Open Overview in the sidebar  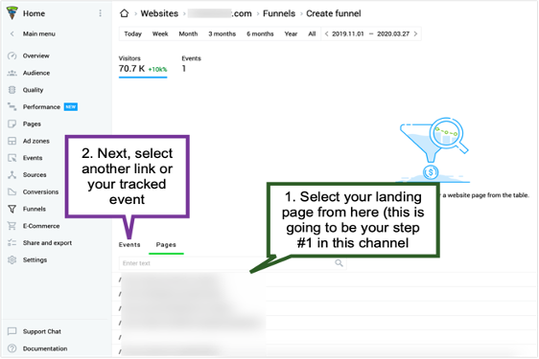36,56
